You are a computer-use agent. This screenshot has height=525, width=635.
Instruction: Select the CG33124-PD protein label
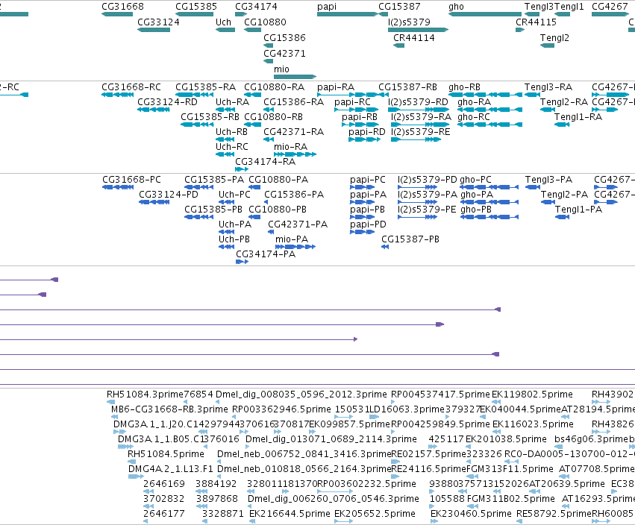click(169, 195)
